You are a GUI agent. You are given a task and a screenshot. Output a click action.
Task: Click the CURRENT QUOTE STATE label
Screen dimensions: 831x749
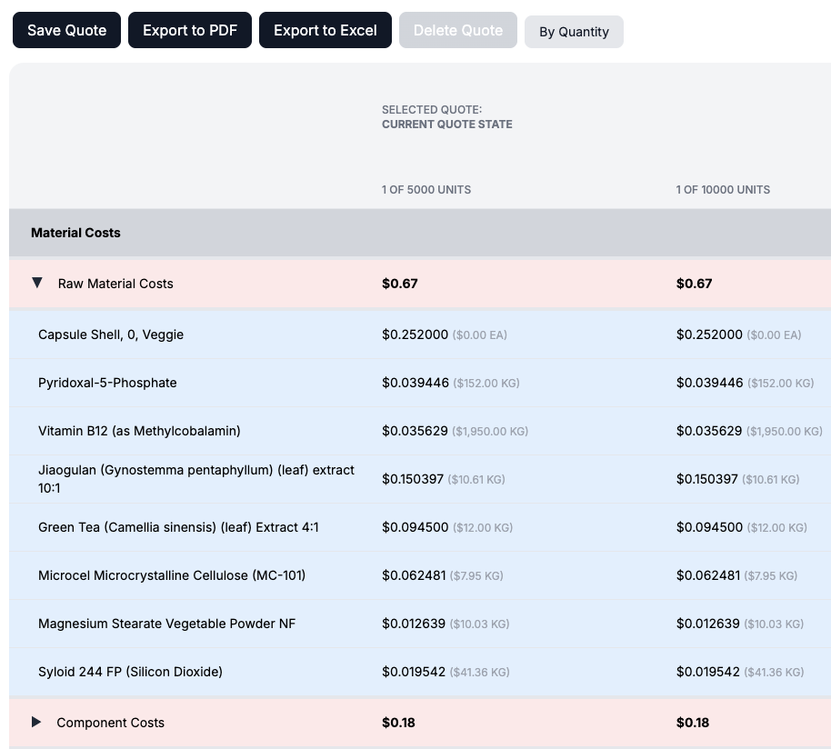click(x=445, y=124)
